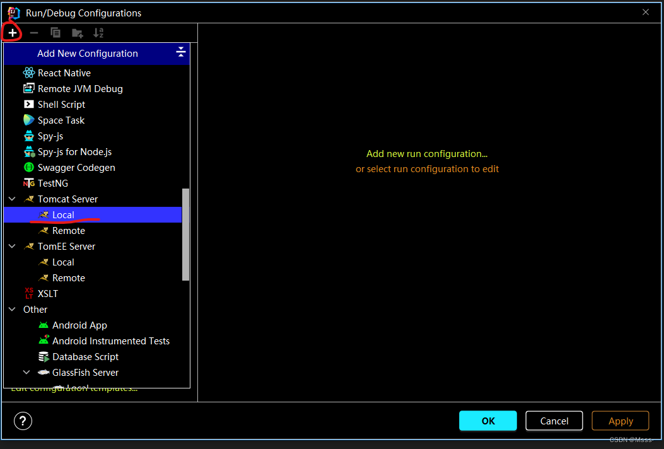Click the Cancel button
This screenshot has height=449, width=664.
pyautogui.click(x=554, y=421)
